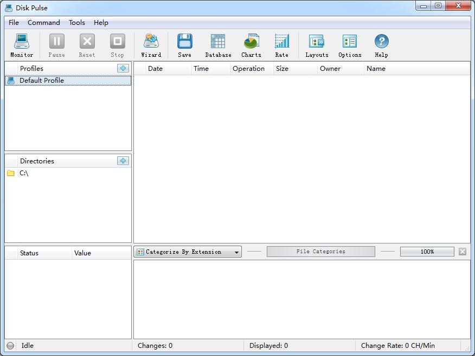Open the Wizard tool
This screenshot has width=475, height=356.
(x=151, y=45)
